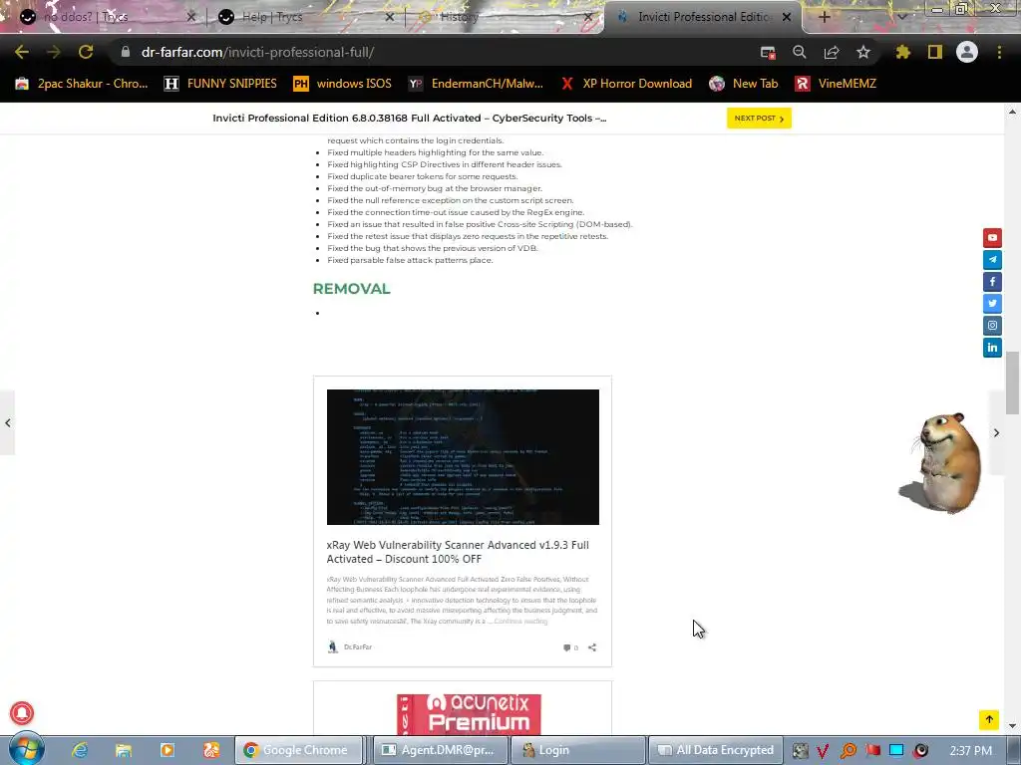Reload the page with the refresh icon
The width and height of the screenshot is (1021, 765).
pos(86,52)
